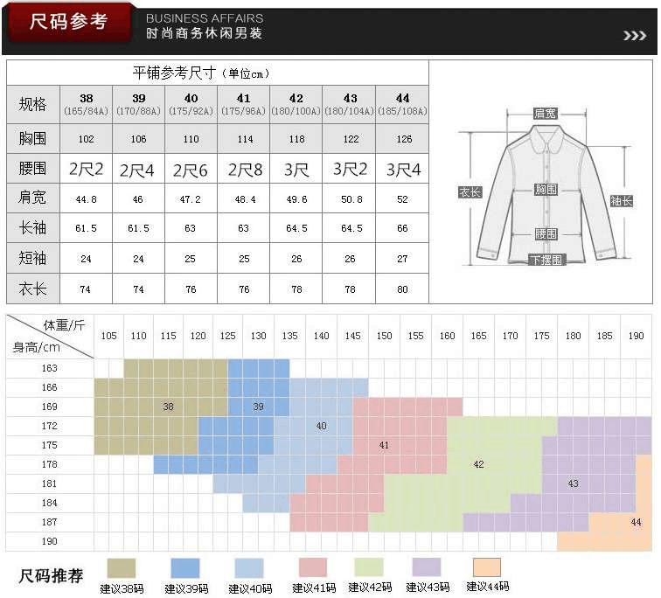
Task: Click the 190 weight column header
Action: 636,336
